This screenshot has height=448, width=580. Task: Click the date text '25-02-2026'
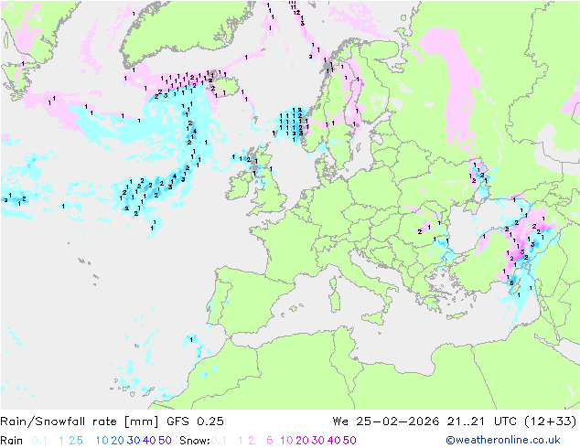tap(398, 421)
